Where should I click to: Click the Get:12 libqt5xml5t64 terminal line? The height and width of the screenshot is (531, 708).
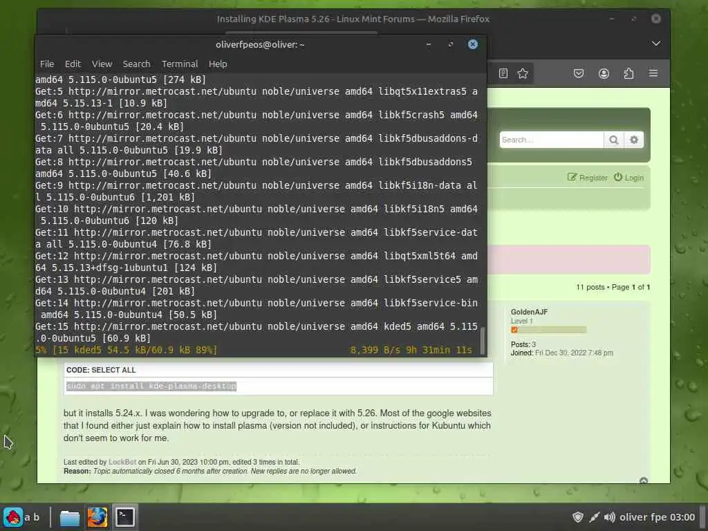257,262
